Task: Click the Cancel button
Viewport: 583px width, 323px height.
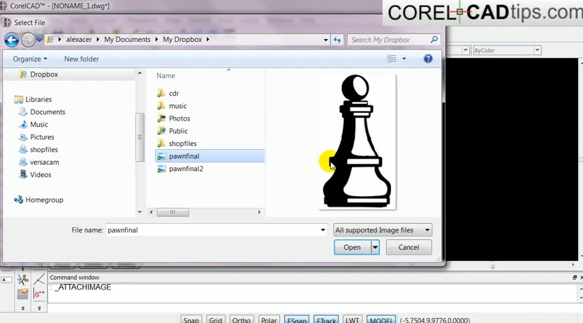Action: pyautogui.click(x=408, y=248)
